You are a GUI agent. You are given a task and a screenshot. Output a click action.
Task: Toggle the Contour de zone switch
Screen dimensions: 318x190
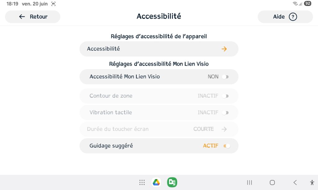[x=225, y=96]
